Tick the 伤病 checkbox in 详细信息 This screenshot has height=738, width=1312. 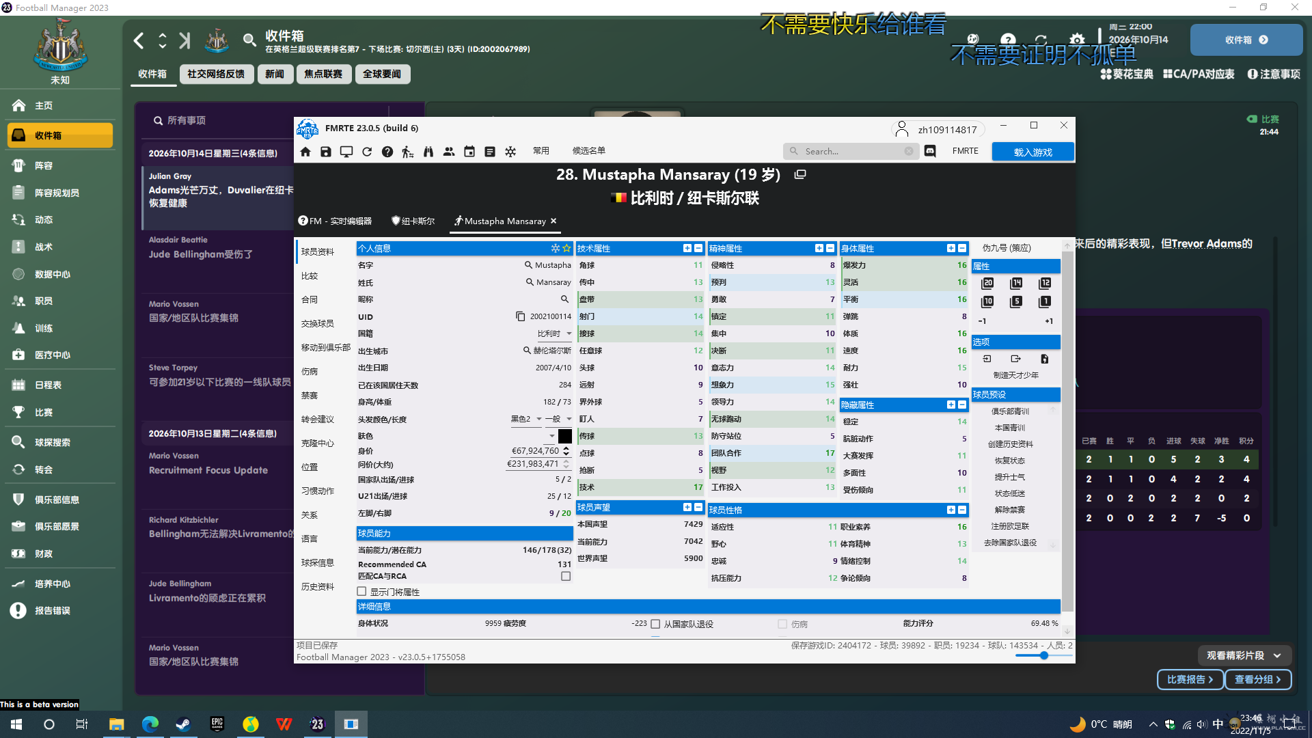point(782,624)
